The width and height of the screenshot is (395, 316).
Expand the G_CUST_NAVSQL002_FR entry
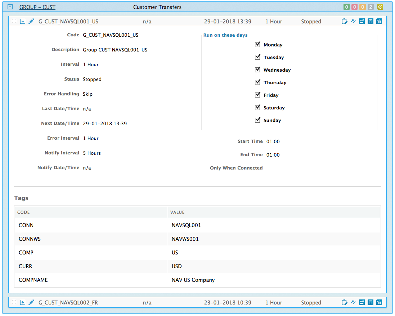coord(22,302)
